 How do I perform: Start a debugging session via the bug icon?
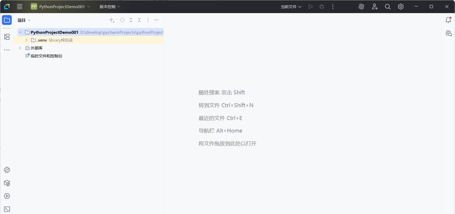[x=321, y=6]
